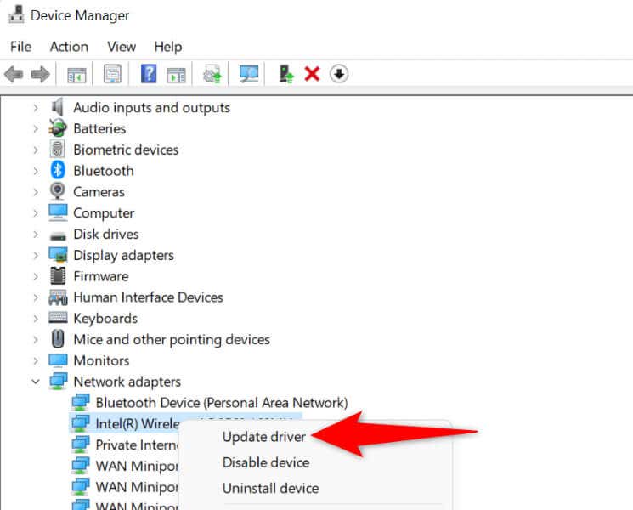Click the Properties sheet toolbar icon
Screen dimensions: 633x510
[112, 75]
